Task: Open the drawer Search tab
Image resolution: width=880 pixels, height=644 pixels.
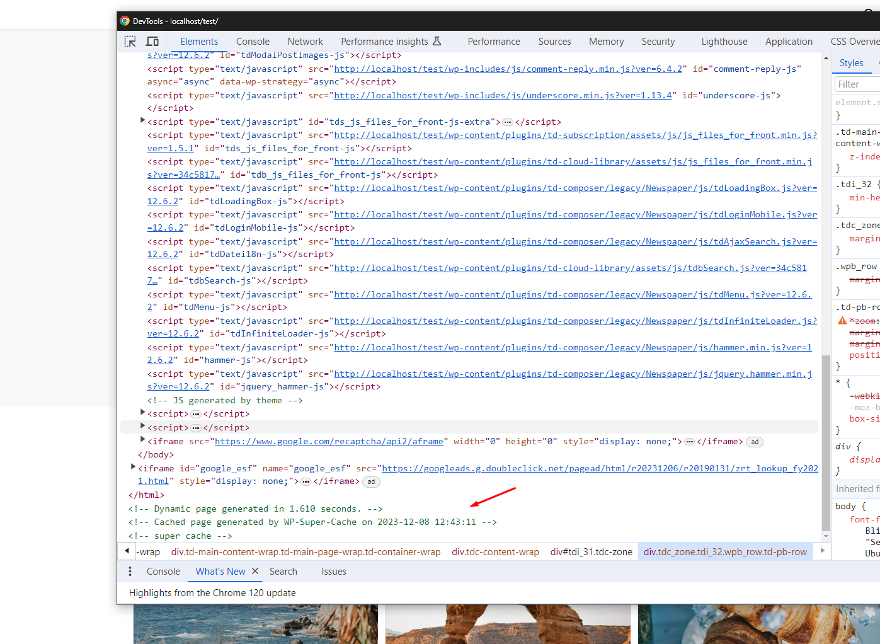Action: click(283, 572)
